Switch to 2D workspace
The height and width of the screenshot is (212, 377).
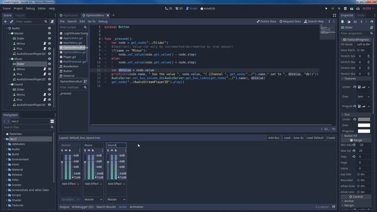168,8
